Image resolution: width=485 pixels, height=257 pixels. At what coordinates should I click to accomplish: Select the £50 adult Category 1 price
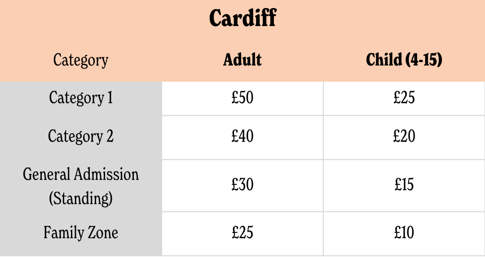pos(242,98)
